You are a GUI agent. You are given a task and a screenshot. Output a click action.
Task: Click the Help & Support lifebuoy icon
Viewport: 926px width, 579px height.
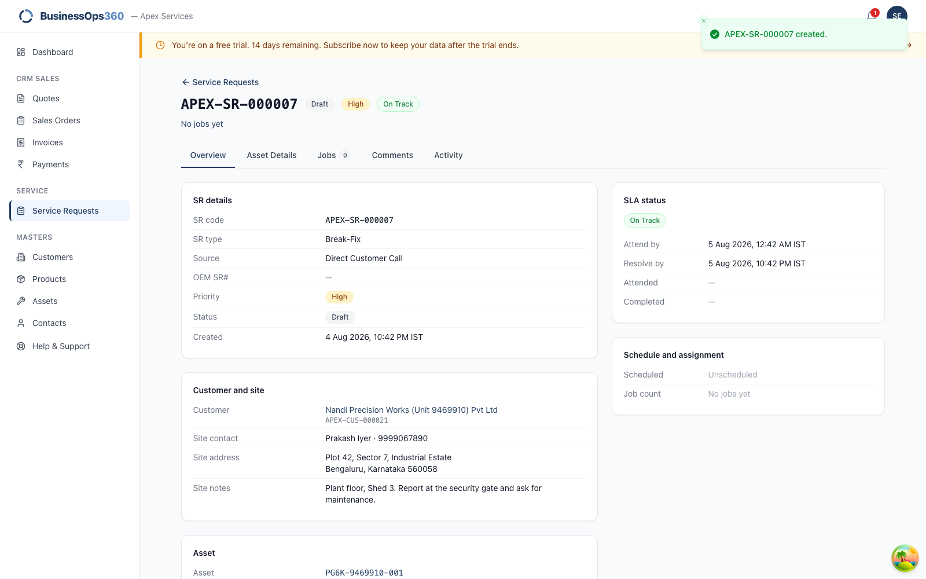click(21, 346)
